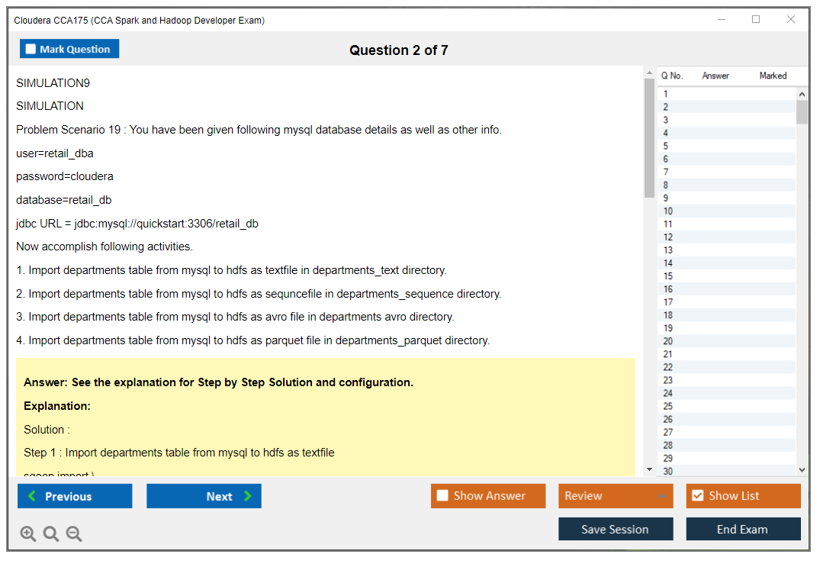Check the Mark Question checkbox
This screenshot has height=561, width=820.
pos(31,49)
